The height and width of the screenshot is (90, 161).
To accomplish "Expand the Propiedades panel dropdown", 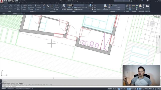I will (x=113, y=11).
